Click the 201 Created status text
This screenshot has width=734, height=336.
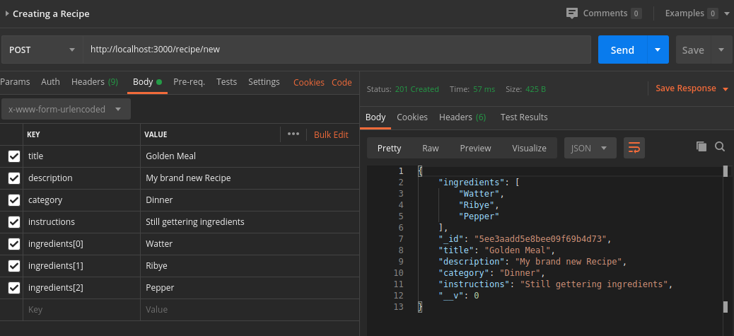click(x=417, y=89)
